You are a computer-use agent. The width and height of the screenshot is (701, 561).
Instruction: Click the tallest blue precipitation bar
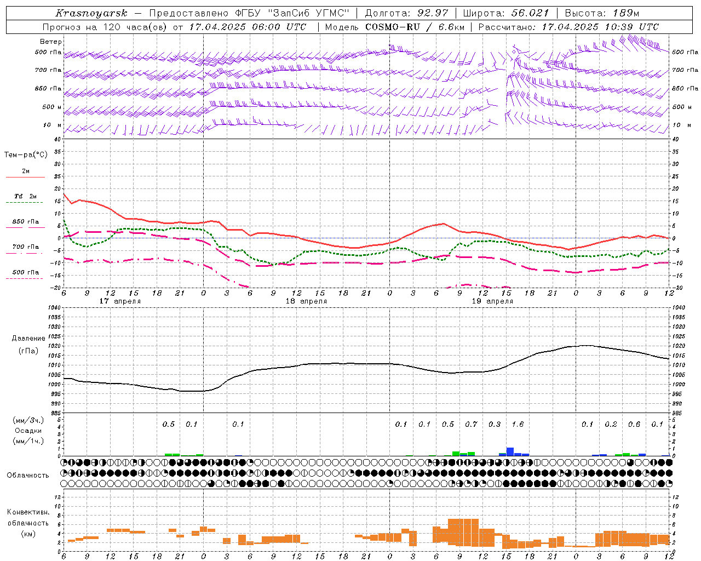pyautogui.click(x=510, y=451)
